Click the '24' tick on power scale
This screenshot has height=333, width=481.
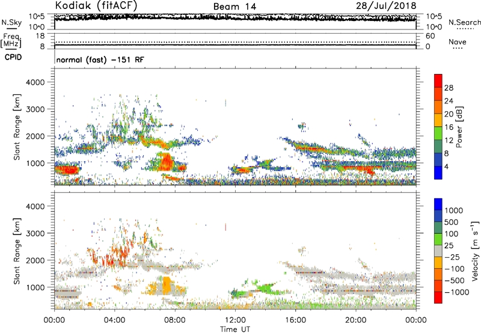(x=449, y=101)
